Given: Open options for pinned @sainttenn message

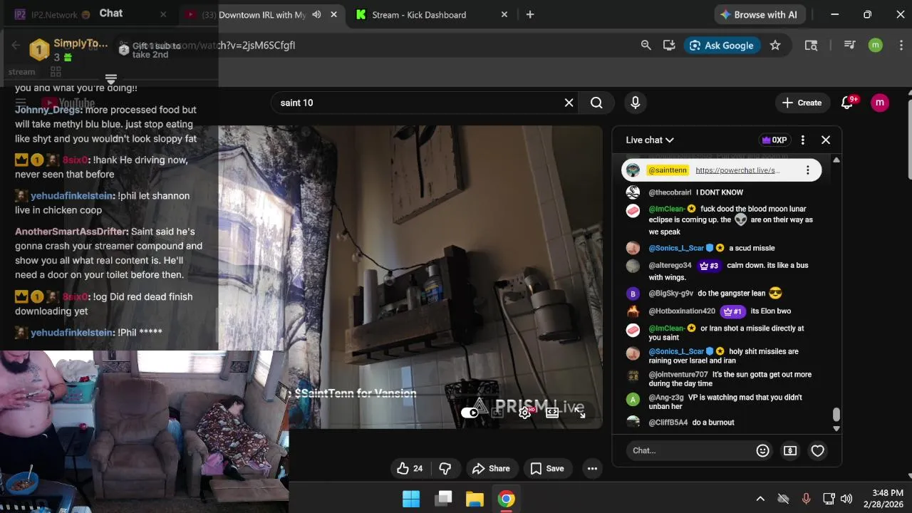Looking at the screenshot, I should point(807,170).
